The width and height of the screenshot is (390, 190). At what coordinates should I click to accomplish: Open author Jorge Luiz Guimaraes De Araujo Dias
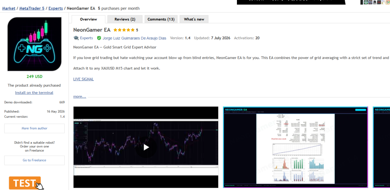(134, 38)
